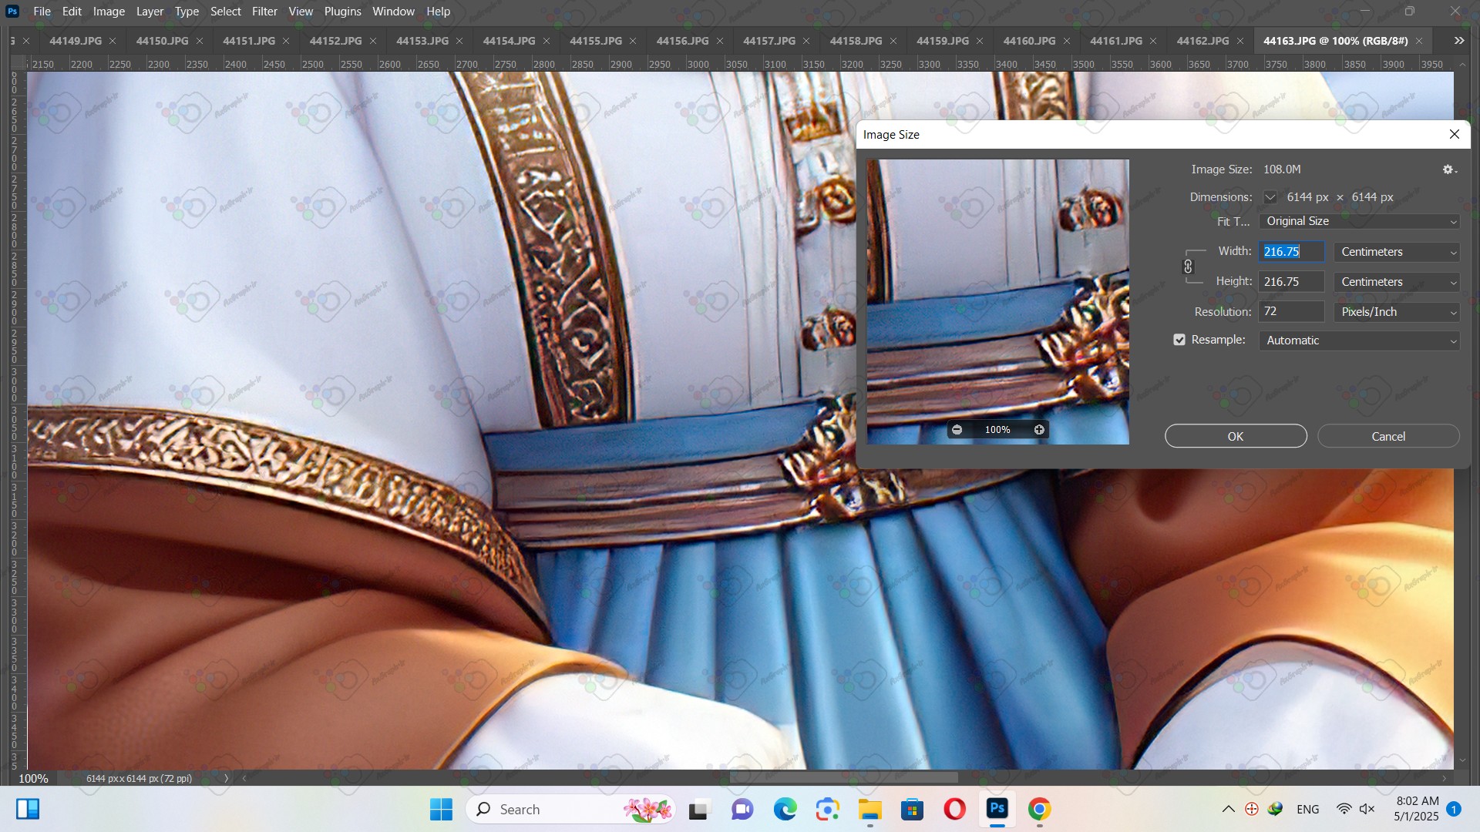This screenshot has height=832, width=1480.
Task: Open the notification bell with badge 1
Action: tap(1454, 809)
